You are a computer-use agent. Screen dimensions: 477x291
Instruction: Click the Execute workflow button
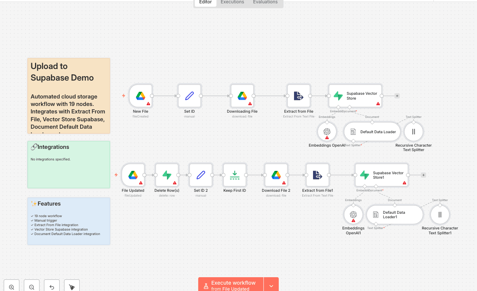(x=231, y=285)
